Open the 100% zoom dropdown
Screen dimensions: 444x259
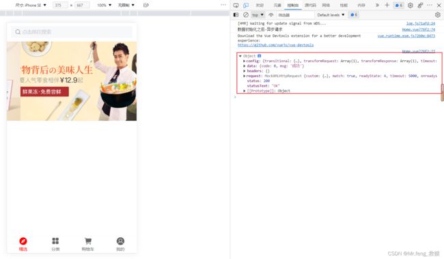105,5
